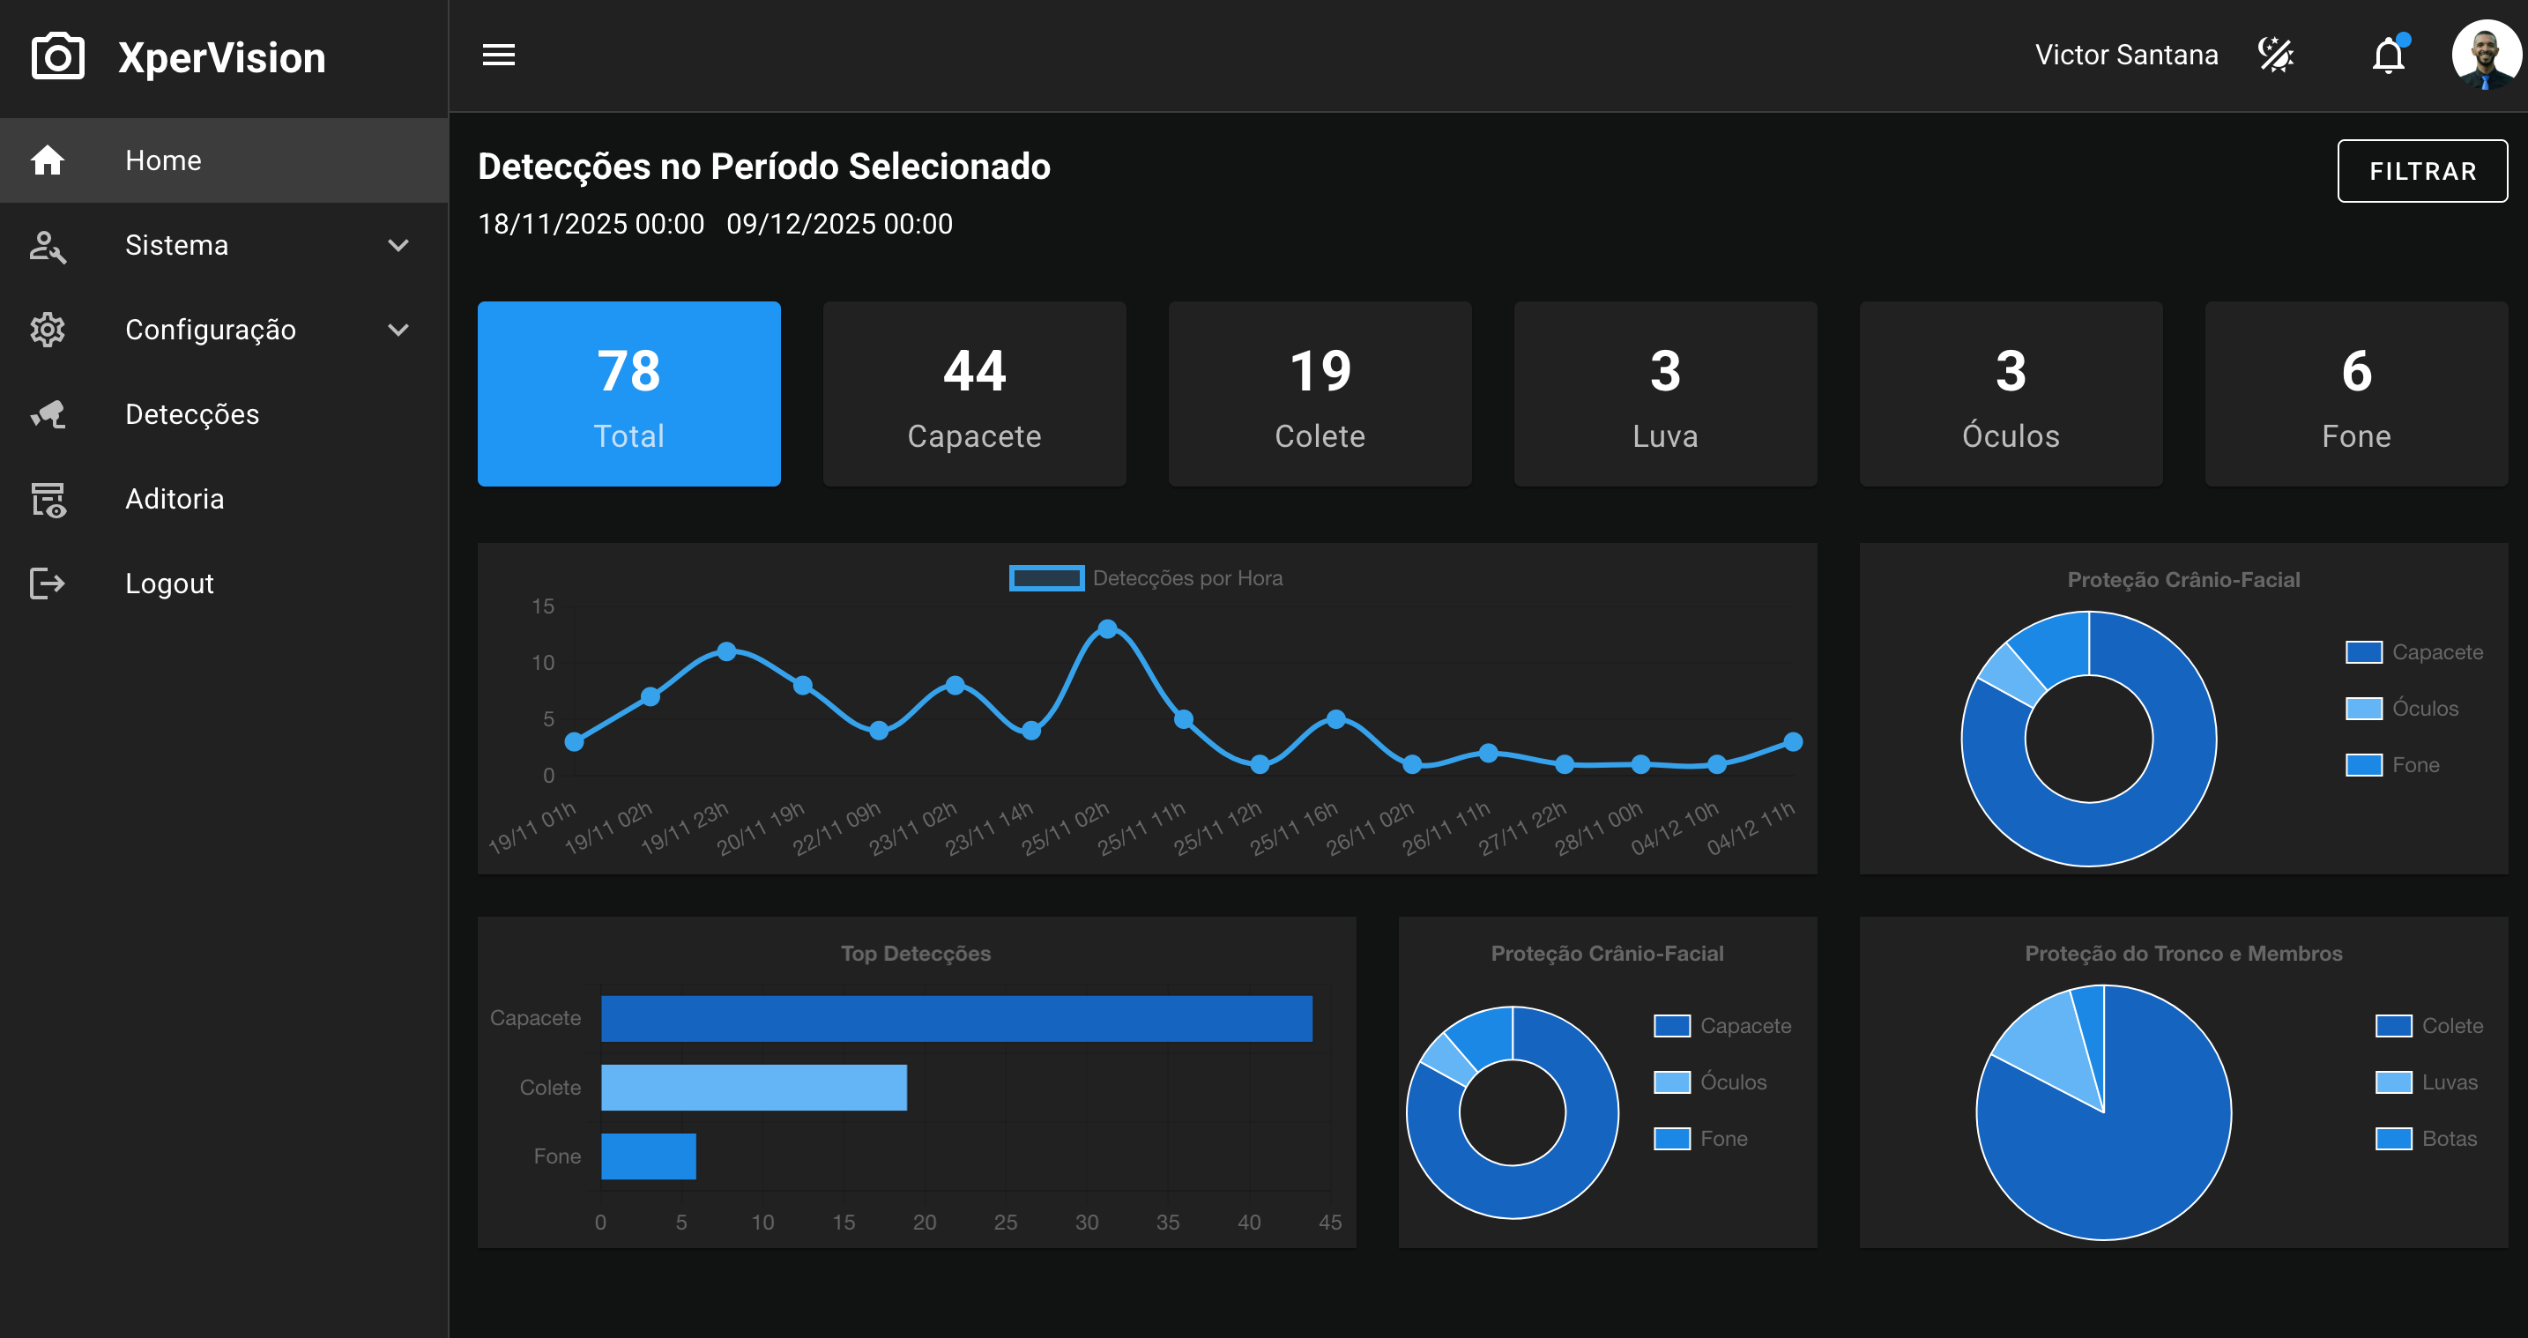Click the FILTRAR button

[x=2422, y=171]
